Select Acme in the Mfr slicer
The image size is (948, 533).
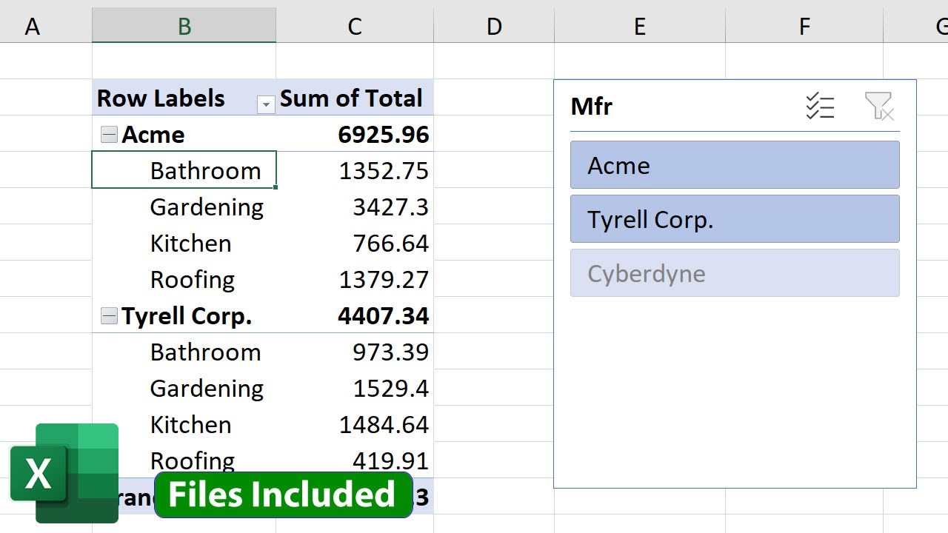pyautogui.click(x=735, y=165)
